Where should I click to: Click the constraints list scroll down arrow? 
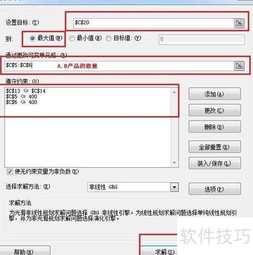pos(174,163)
